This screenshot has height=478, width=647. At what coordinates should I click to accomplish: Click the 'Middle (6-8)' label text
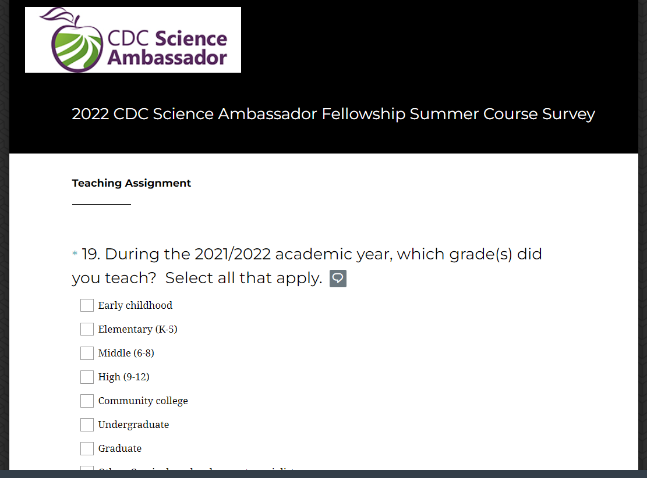[x=126, y=353]
